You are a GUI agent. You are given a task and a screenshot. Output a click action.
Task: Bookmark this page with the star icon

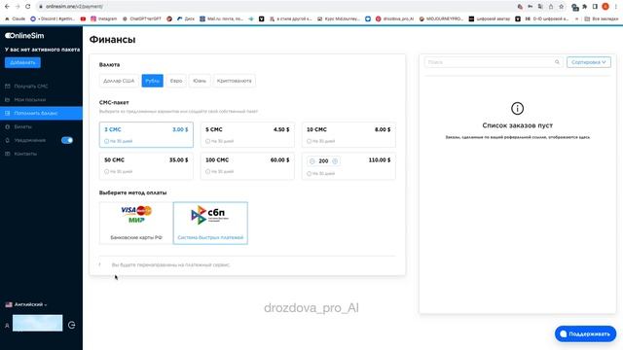pyautogui.click(x=561, y=7)
